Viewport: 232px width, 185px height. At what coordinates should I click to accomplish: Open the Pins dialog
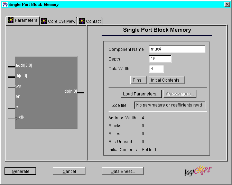pyautogui.click(x=139, y=80)
